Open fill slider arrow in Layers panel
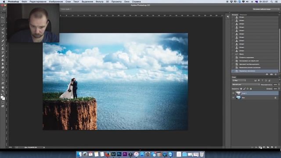Screen dimensions: 281x158 click(x=279, y=89)
